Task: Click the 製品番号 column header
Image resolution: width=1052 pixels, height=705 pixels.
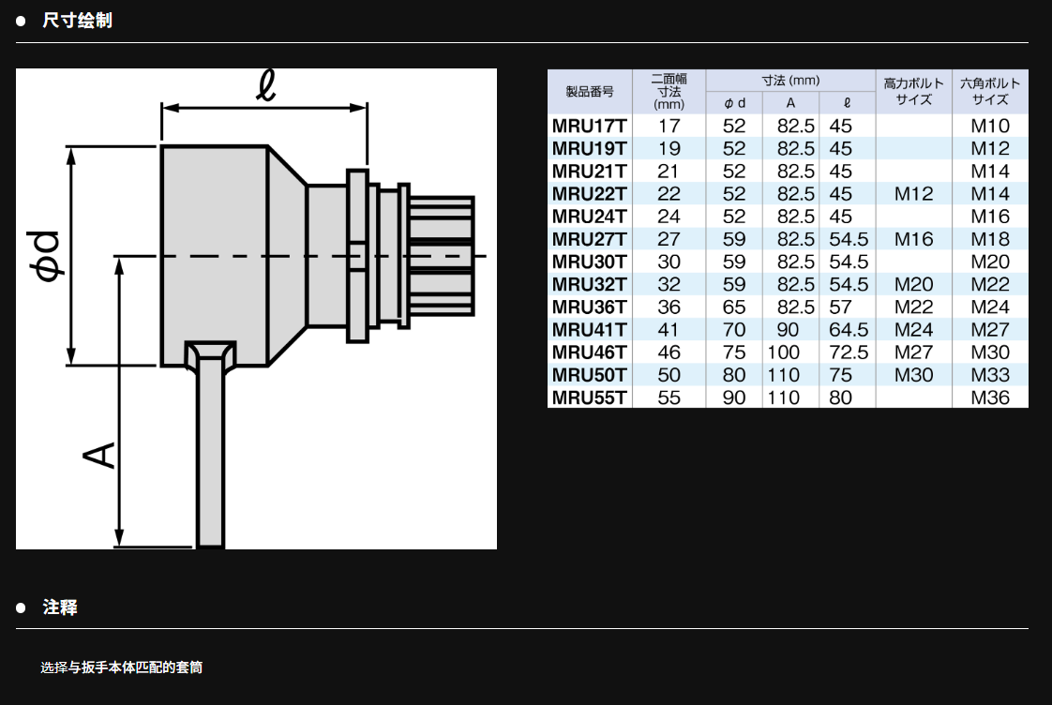Action: click(589, 92)
